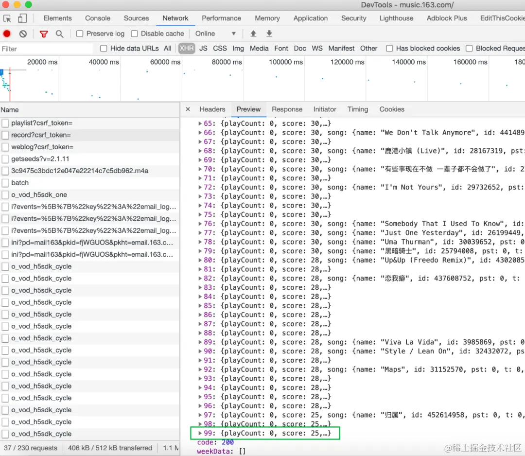Filter requests by Font type
The height and width of the screenshot is (456, 525).
click(x=281, y=48)
